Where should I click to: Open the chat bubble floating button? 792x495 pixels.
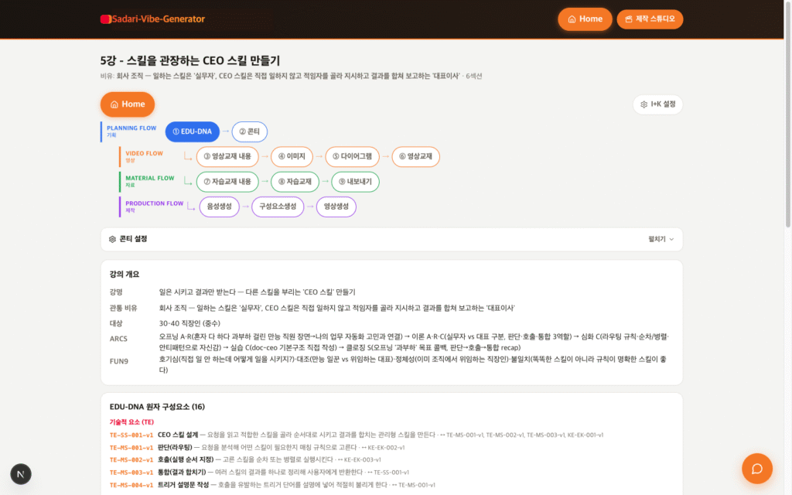click(x=756, y=469)
